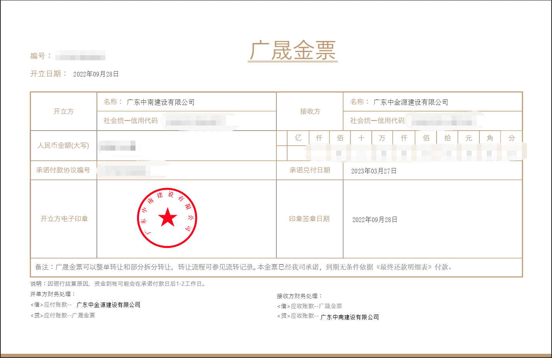Viewport: 552px width, 358px height.
Task: Click the 承诺兑付日期 value 2023年03月27日
Action: (x=374, y=171)
